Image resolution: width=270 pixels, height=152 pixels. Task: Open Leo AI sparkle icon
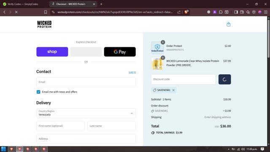click(x=248, y=12)
